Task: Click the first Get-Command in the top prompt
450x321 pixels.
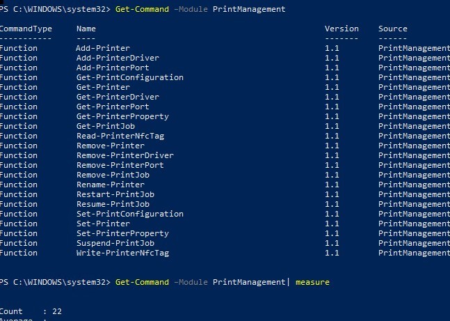Action: coord(141,9)
